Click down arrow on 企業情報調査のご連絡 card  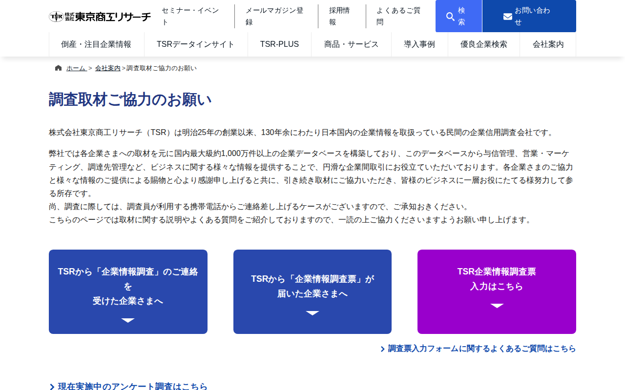128,320
